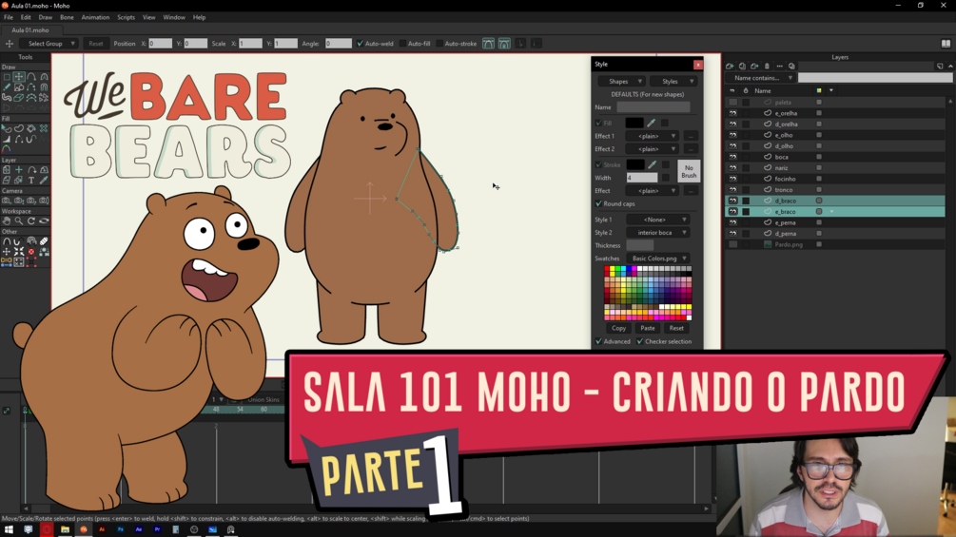The height and width of the screenshot is (537, 956).
Task: Select the Delete Shape tool in Fill
Action: (44, 128)
